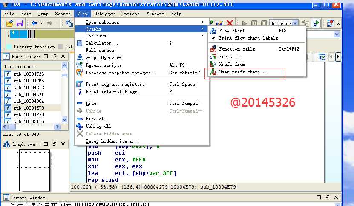Open Setup hidden items
This screenshot has height=206, width=354.
click(x=142, y=141)
